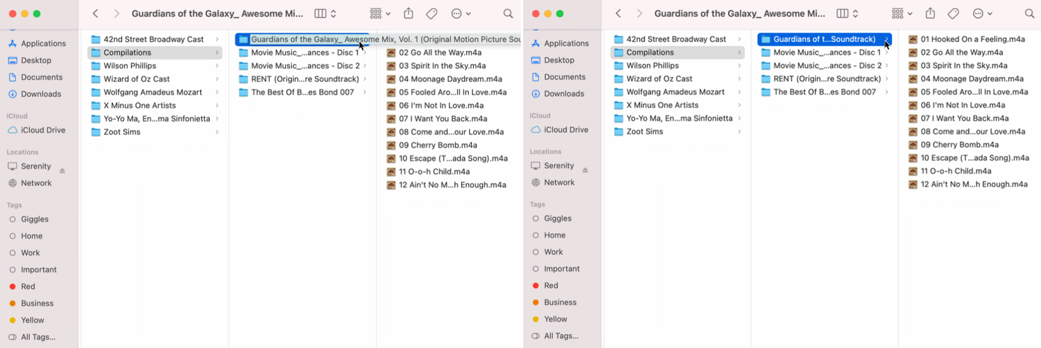
Task: Go back in the left Finder window
Action: (x=95, y=13)
